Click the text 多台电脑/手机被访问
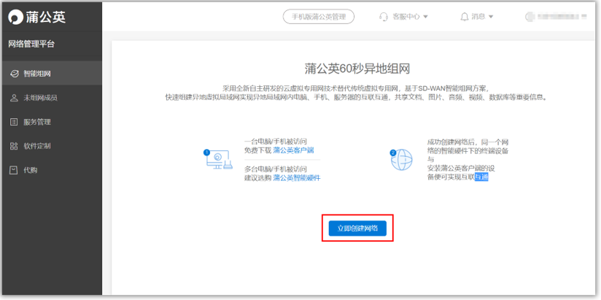Image resolution: width=601 pixels, height=300 pixels. pos(275,169)
